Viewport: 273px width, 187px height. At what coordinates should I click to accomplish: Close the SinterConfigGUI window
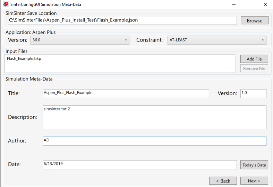coord(265,4)
